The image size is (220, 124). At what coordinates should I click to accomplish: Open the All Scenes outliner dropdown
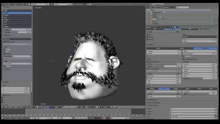click(x=169, y=7)
